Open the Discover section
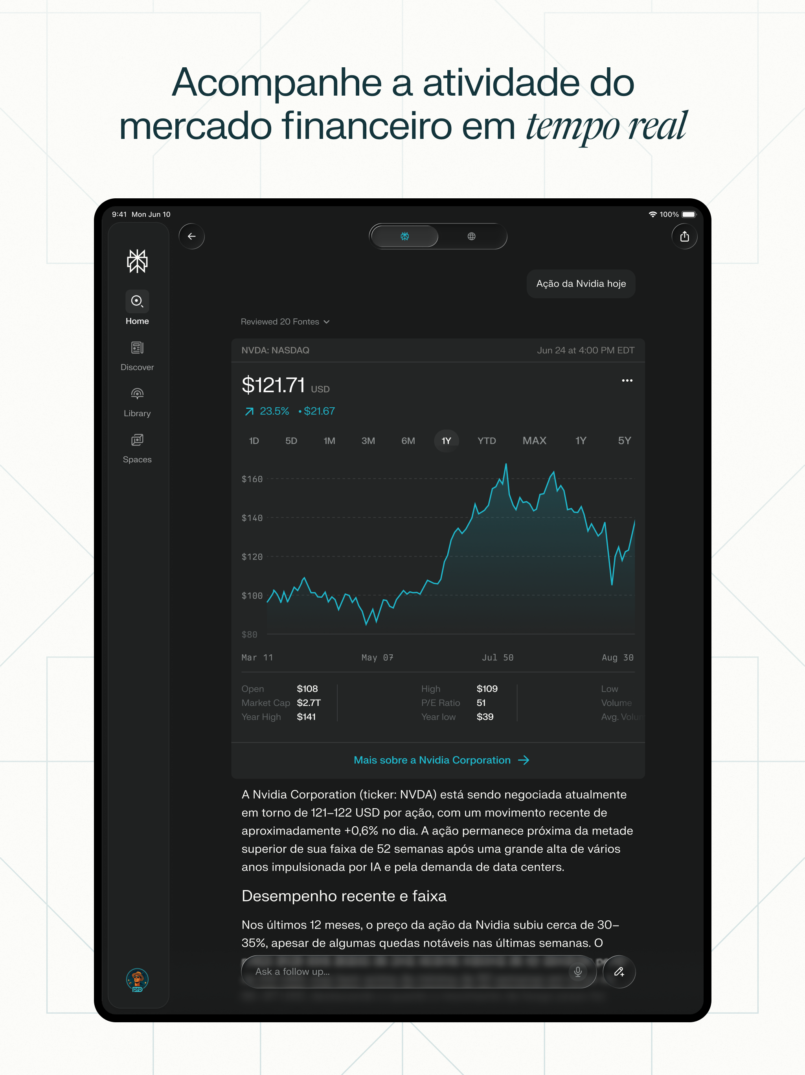The width and height of the screenshot is (805, 1075). point(138,353)
